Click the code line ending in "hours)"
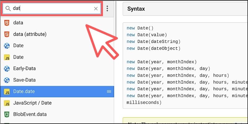Screen dimensions: 248x124 [178, 75]
